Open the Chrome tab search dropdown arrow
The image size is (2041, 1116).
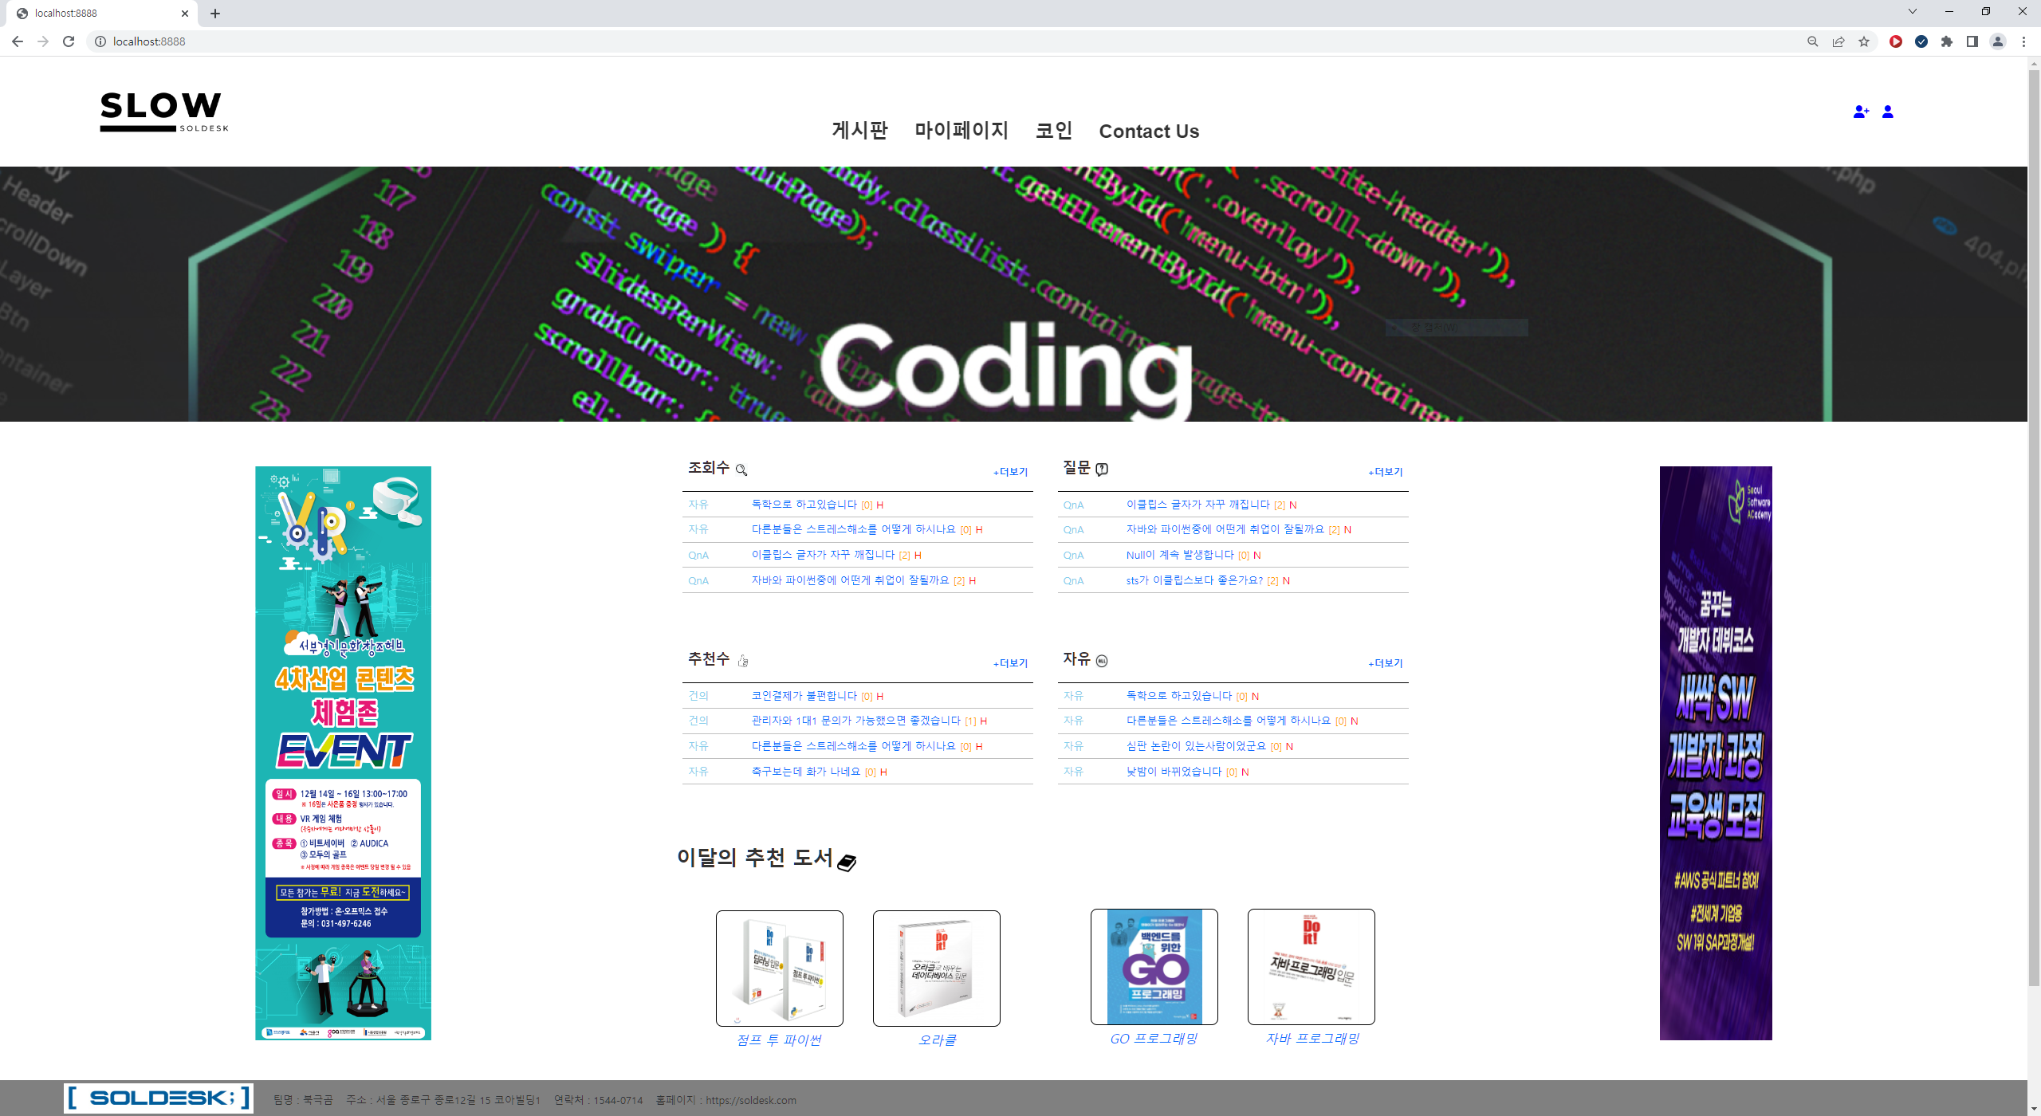coord(1912,12)
